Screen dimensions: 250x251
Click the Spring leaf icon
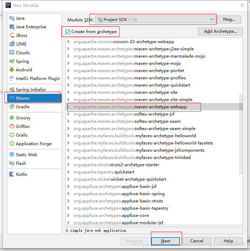(12, 61)
